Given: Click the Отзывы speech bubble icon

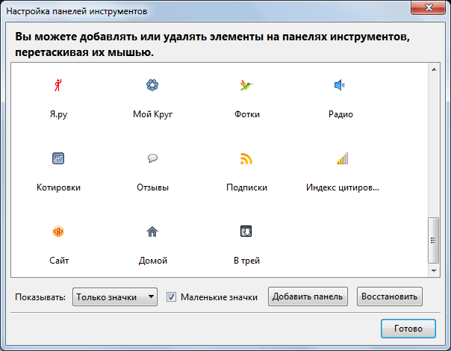Looking at the screenshot, I should (x=152, y=158).
